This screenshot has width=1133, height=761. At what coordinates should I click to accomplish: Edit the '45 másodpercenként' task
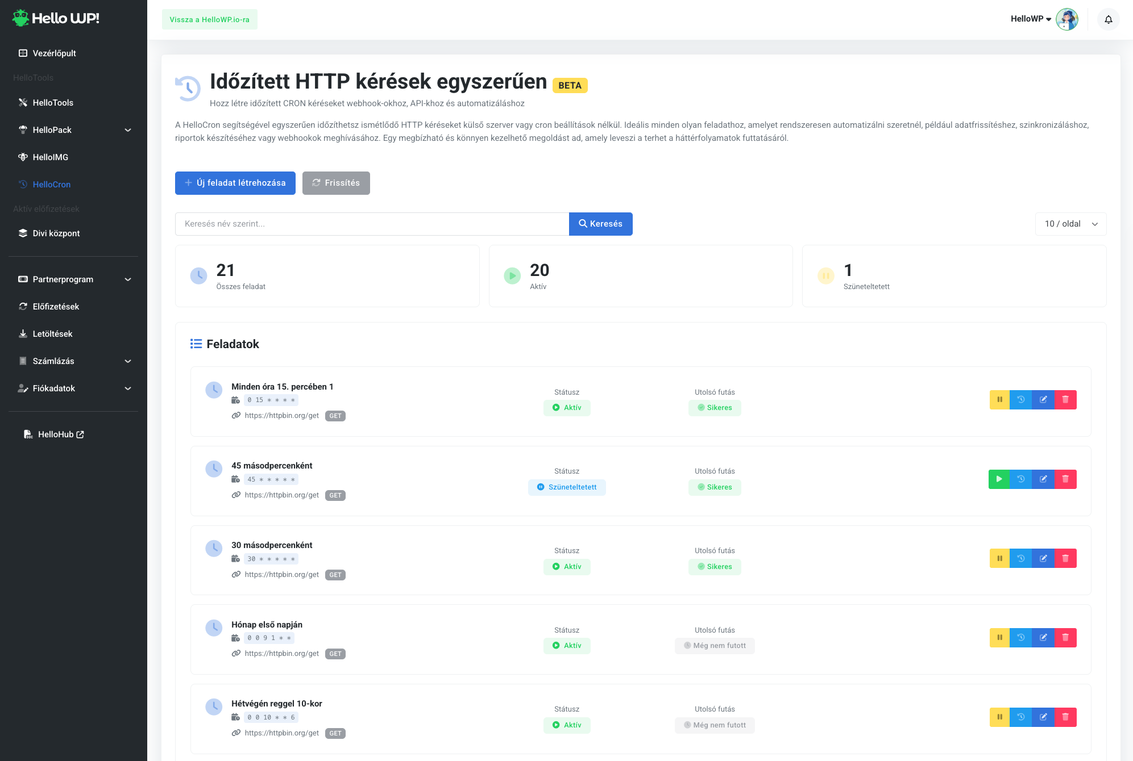pos(1043,479)
